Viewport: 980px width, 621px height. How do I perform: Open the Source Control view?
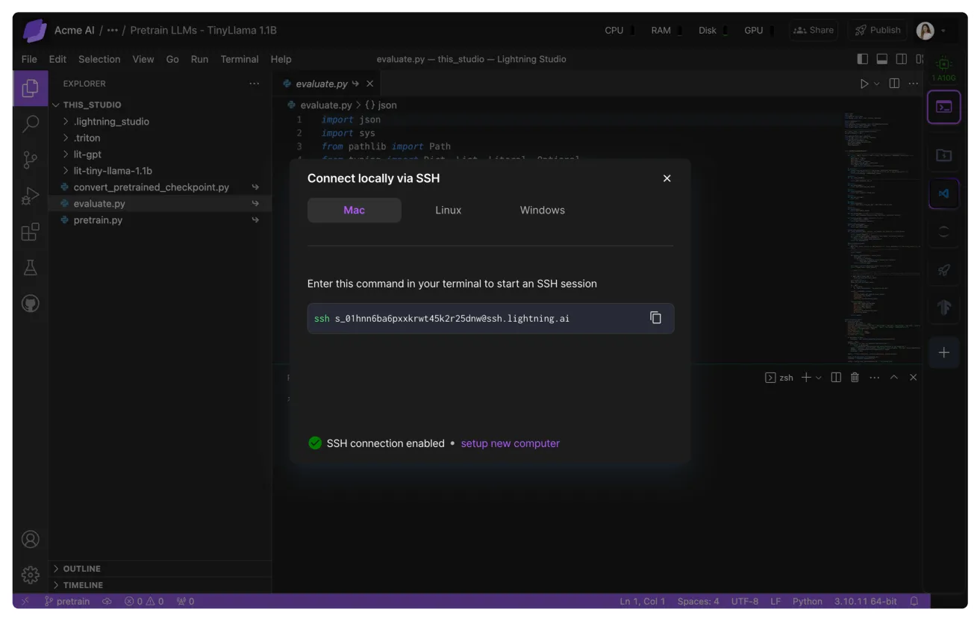31,160
